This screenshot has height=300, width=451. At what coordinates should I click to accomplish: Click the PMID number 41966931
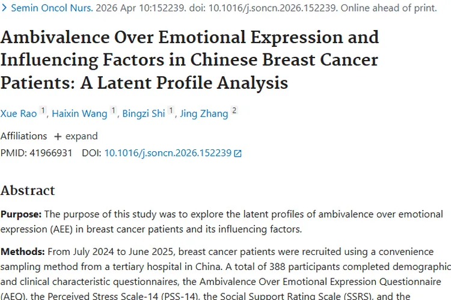pyautogui.click(x=51, y=153)
